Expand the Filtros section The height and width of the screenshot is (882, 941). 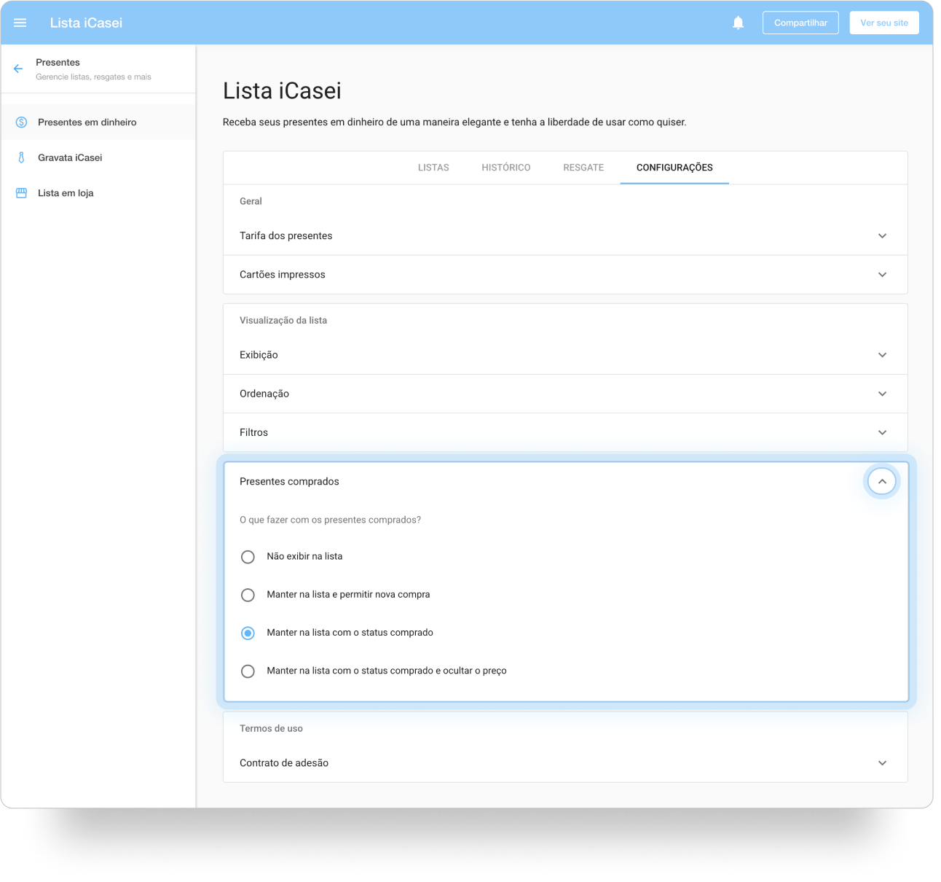tap(565, 432)
